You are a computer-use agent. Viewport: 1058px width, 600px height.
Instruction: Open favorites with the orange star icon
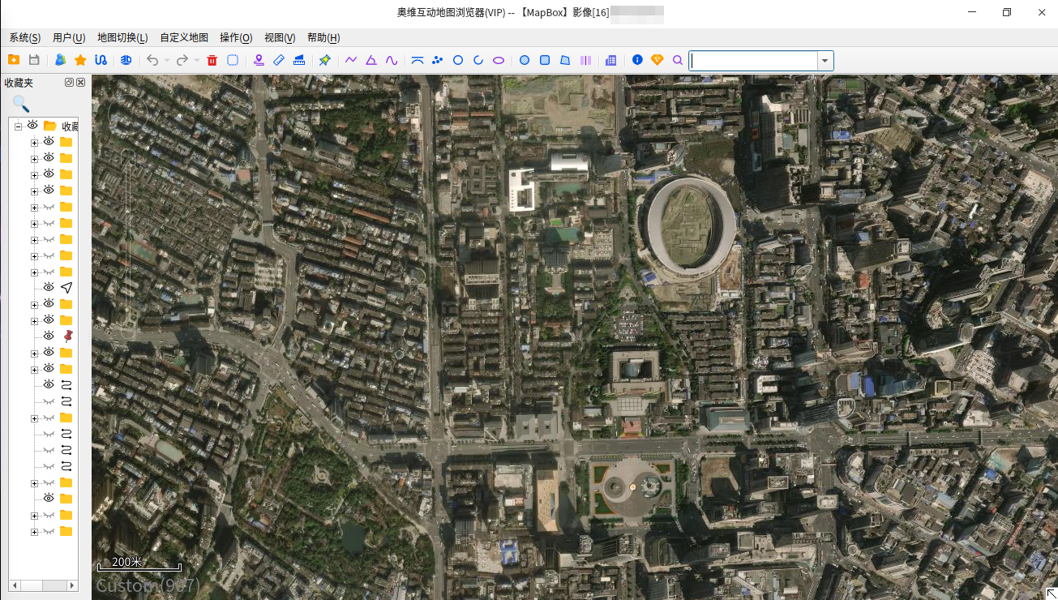(x=80, y=60)
